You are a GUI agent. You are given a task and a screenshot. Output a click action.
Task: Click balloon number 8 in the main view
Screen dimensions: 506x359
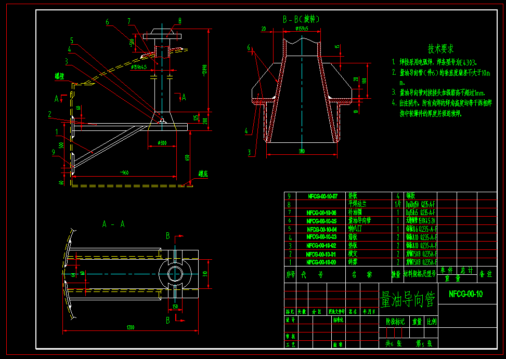pos(180,21)
